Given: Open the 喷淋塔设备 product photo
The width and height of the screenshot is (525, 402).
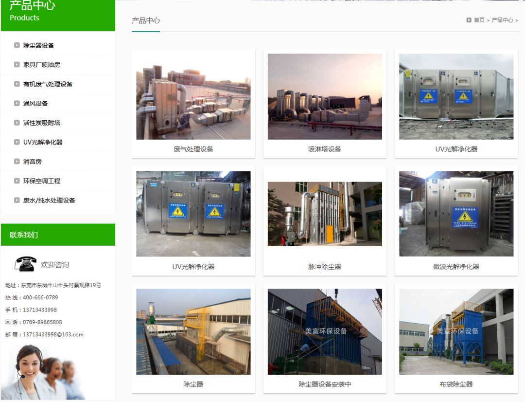Looking at the screenshot, I should [x=325, y=96].
